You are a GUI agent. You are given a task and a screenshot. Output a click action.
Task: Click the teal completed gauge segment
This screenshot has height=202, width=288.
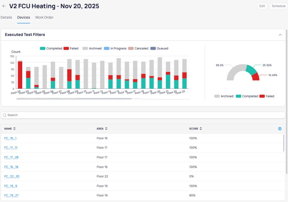[251, 70]
